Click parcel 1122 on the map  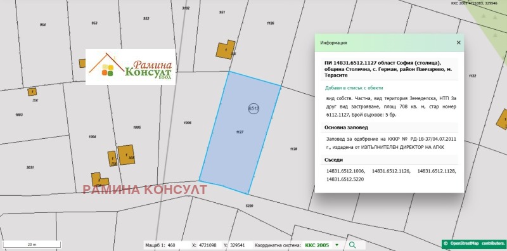click(x=472, y=76)
